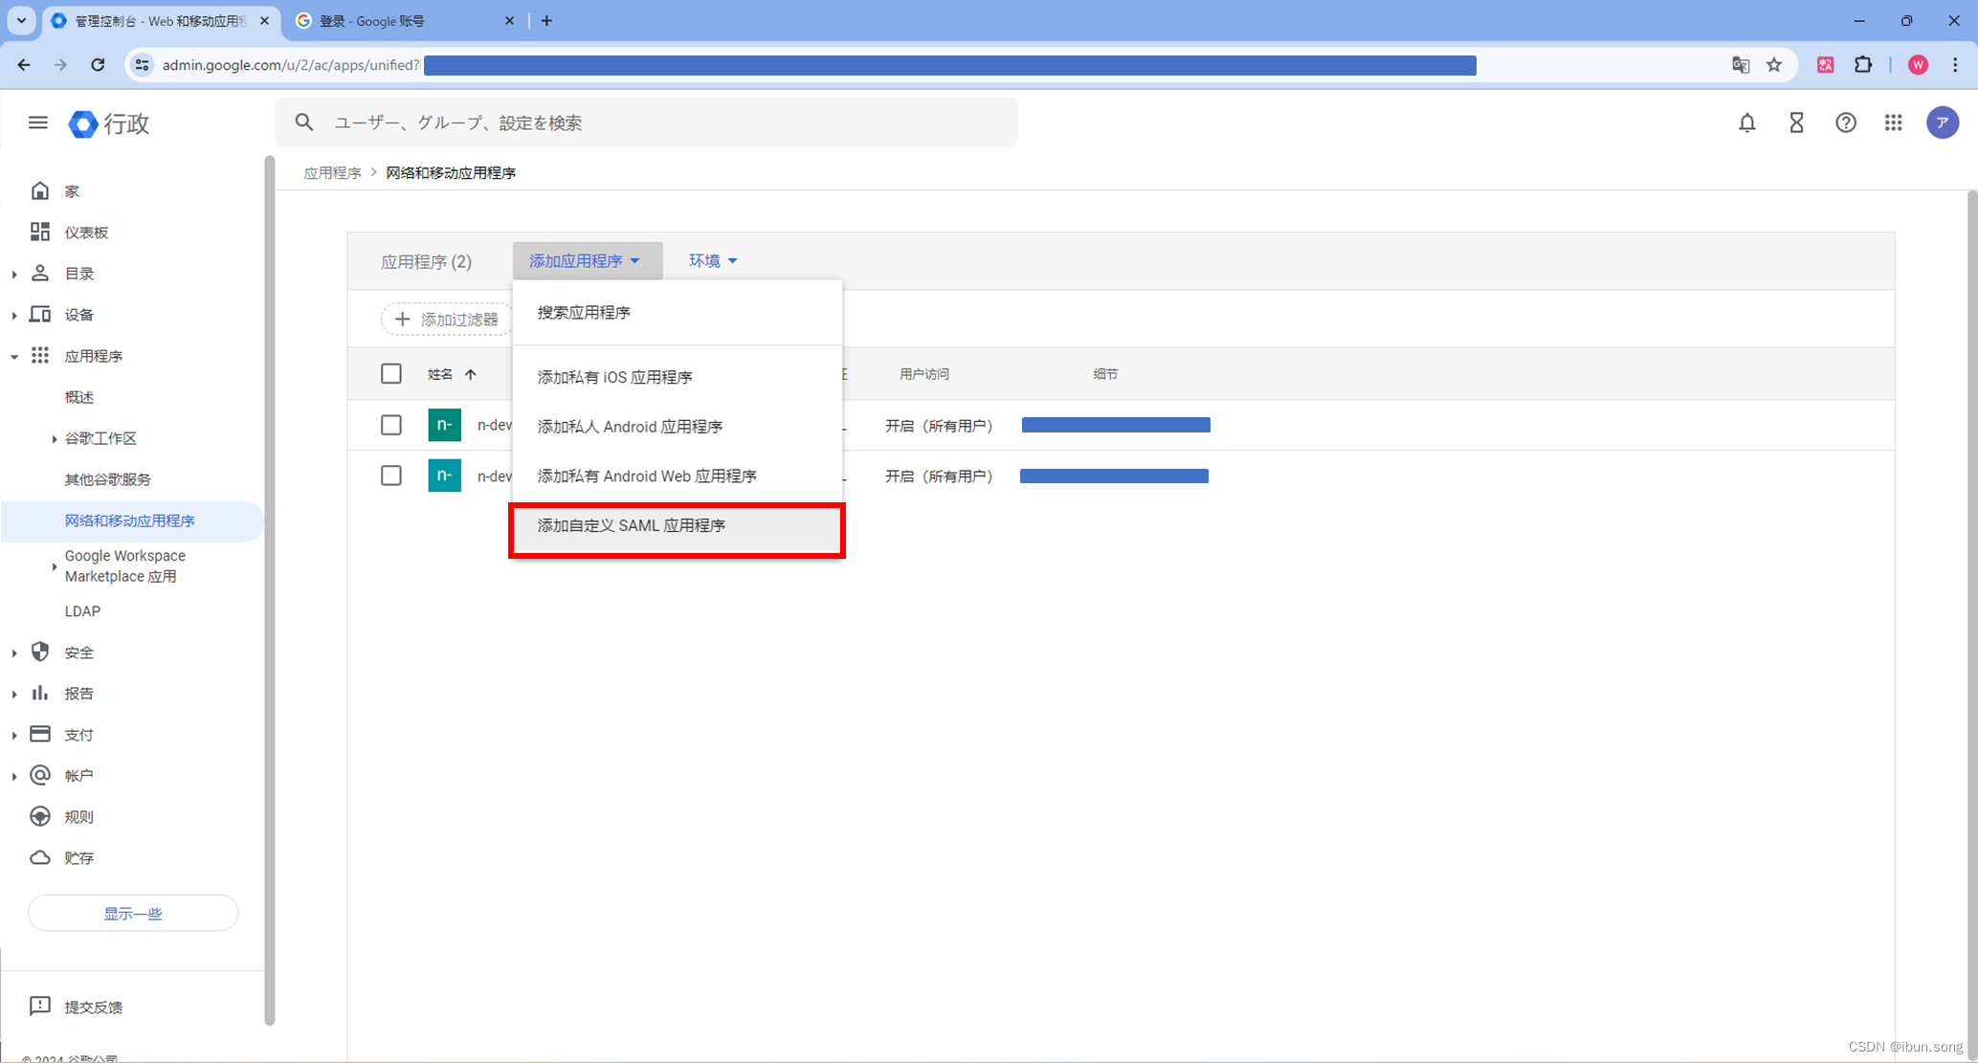
Task: View site information icon in address bar
Action: [142, 65]
